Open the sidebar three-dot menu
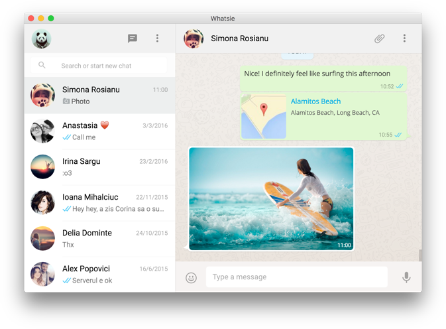This screenshot has width=446, height=329. point(157,38)
